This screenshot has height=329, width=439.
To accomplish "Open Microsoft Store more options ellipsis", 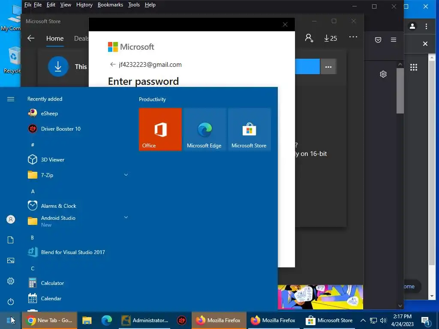I will (353, 37).
